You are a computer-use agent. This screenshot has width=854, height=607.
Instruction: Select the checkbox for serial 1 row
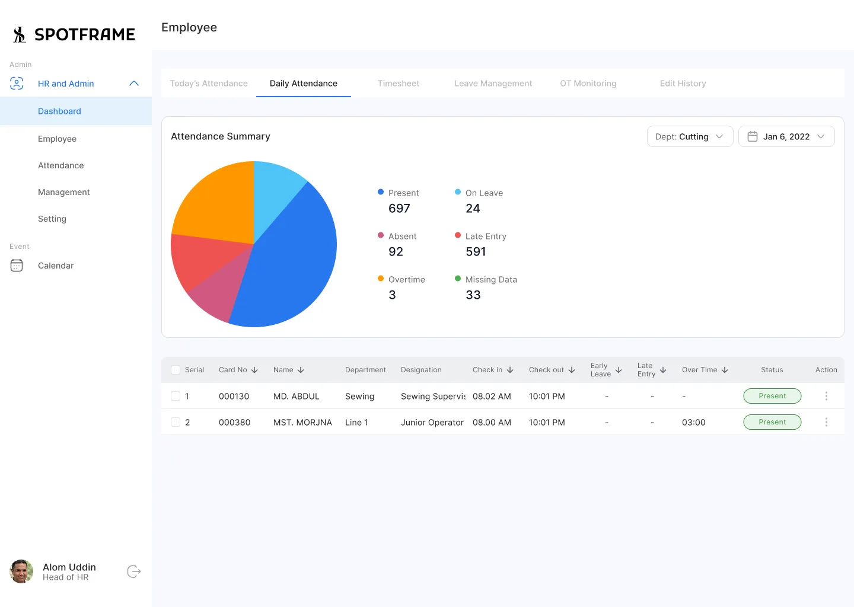[176, 396]
